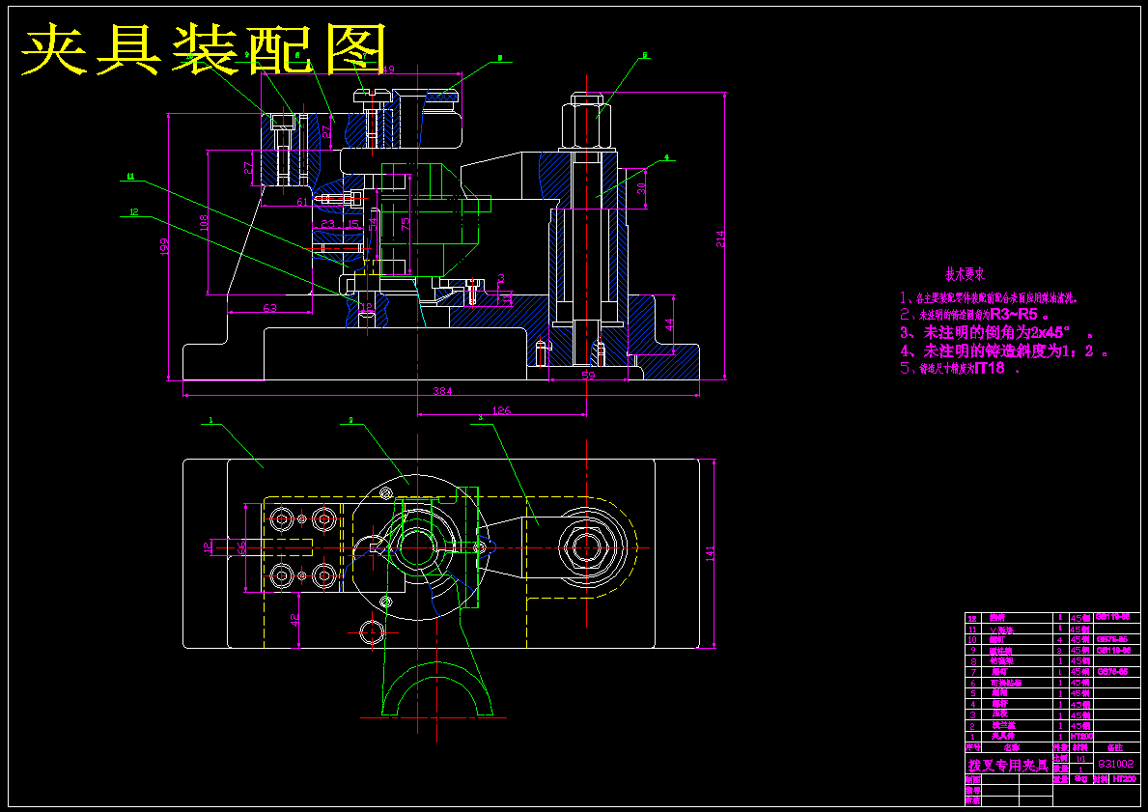
Task: Select the dimension value "44"
Action: point(668,322)
